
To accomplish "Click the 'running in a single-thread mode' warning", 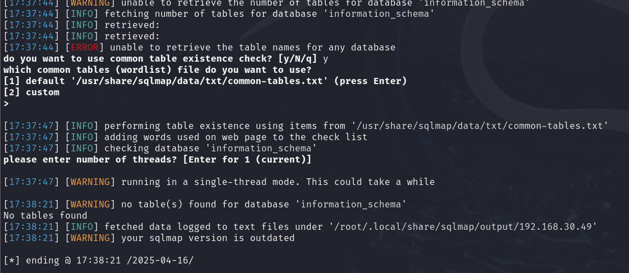I will click(x=219, y=182).
